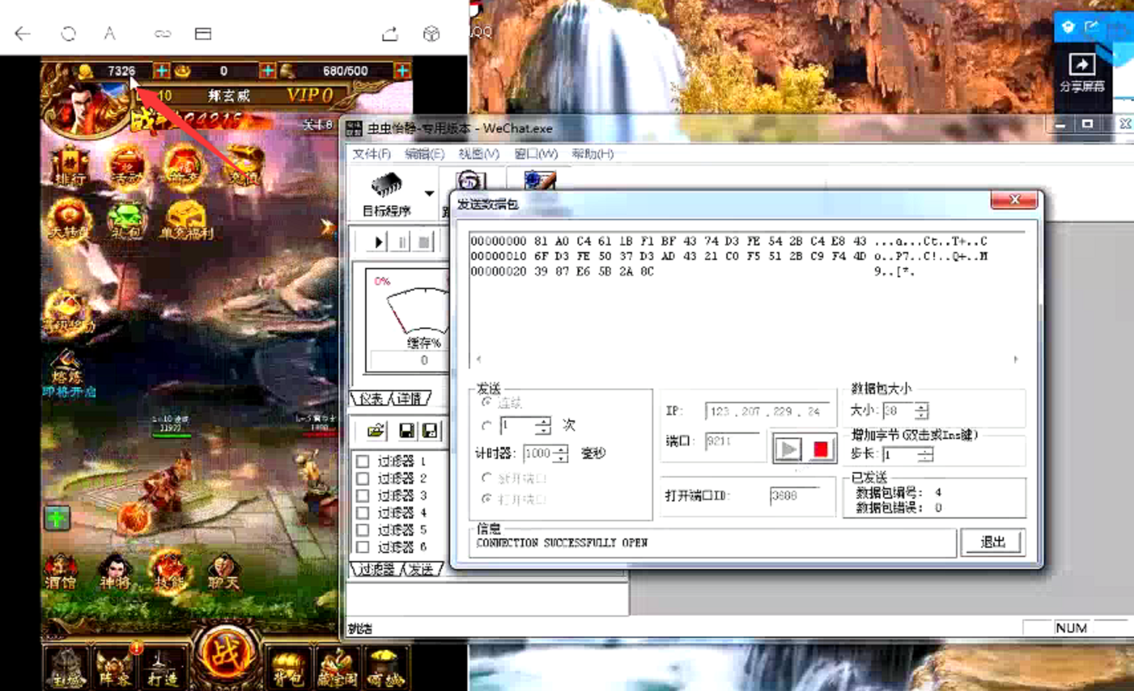Stop capture with the stop toolbar button
Viewport: 1134px width, 691px height.
pyautogui.click(x=424, y=242)
